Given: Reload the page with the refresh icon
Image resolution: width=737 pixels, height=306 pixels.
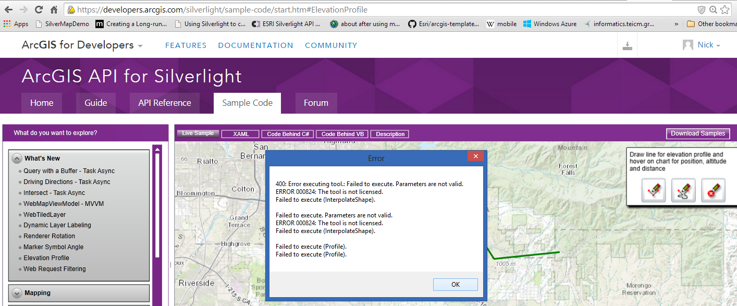Looking at the screenshot, I should (39, 9).
